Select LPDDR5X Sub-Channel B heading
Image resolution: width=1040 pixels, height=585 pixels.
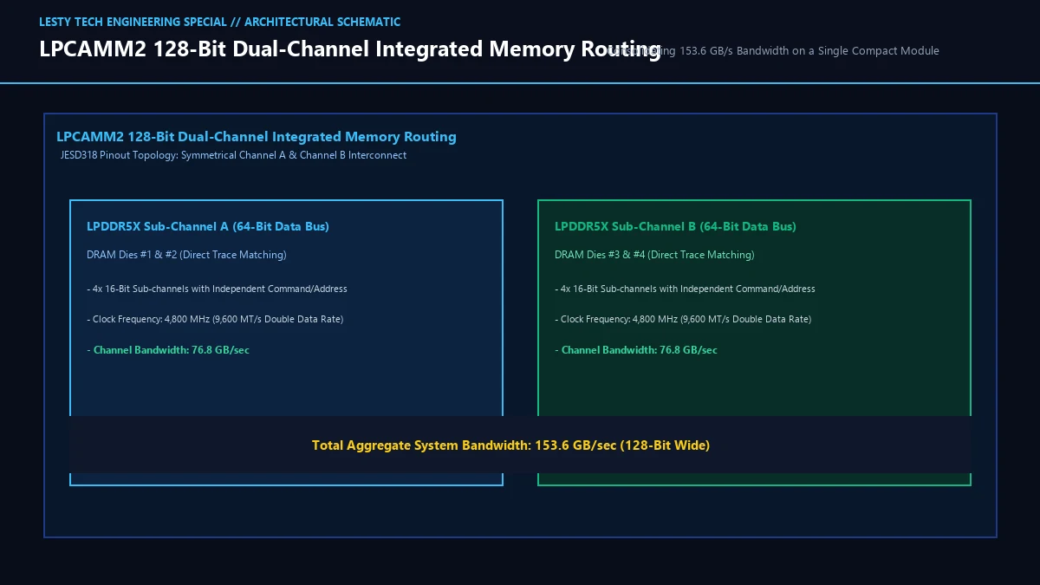tap(675, 227)
